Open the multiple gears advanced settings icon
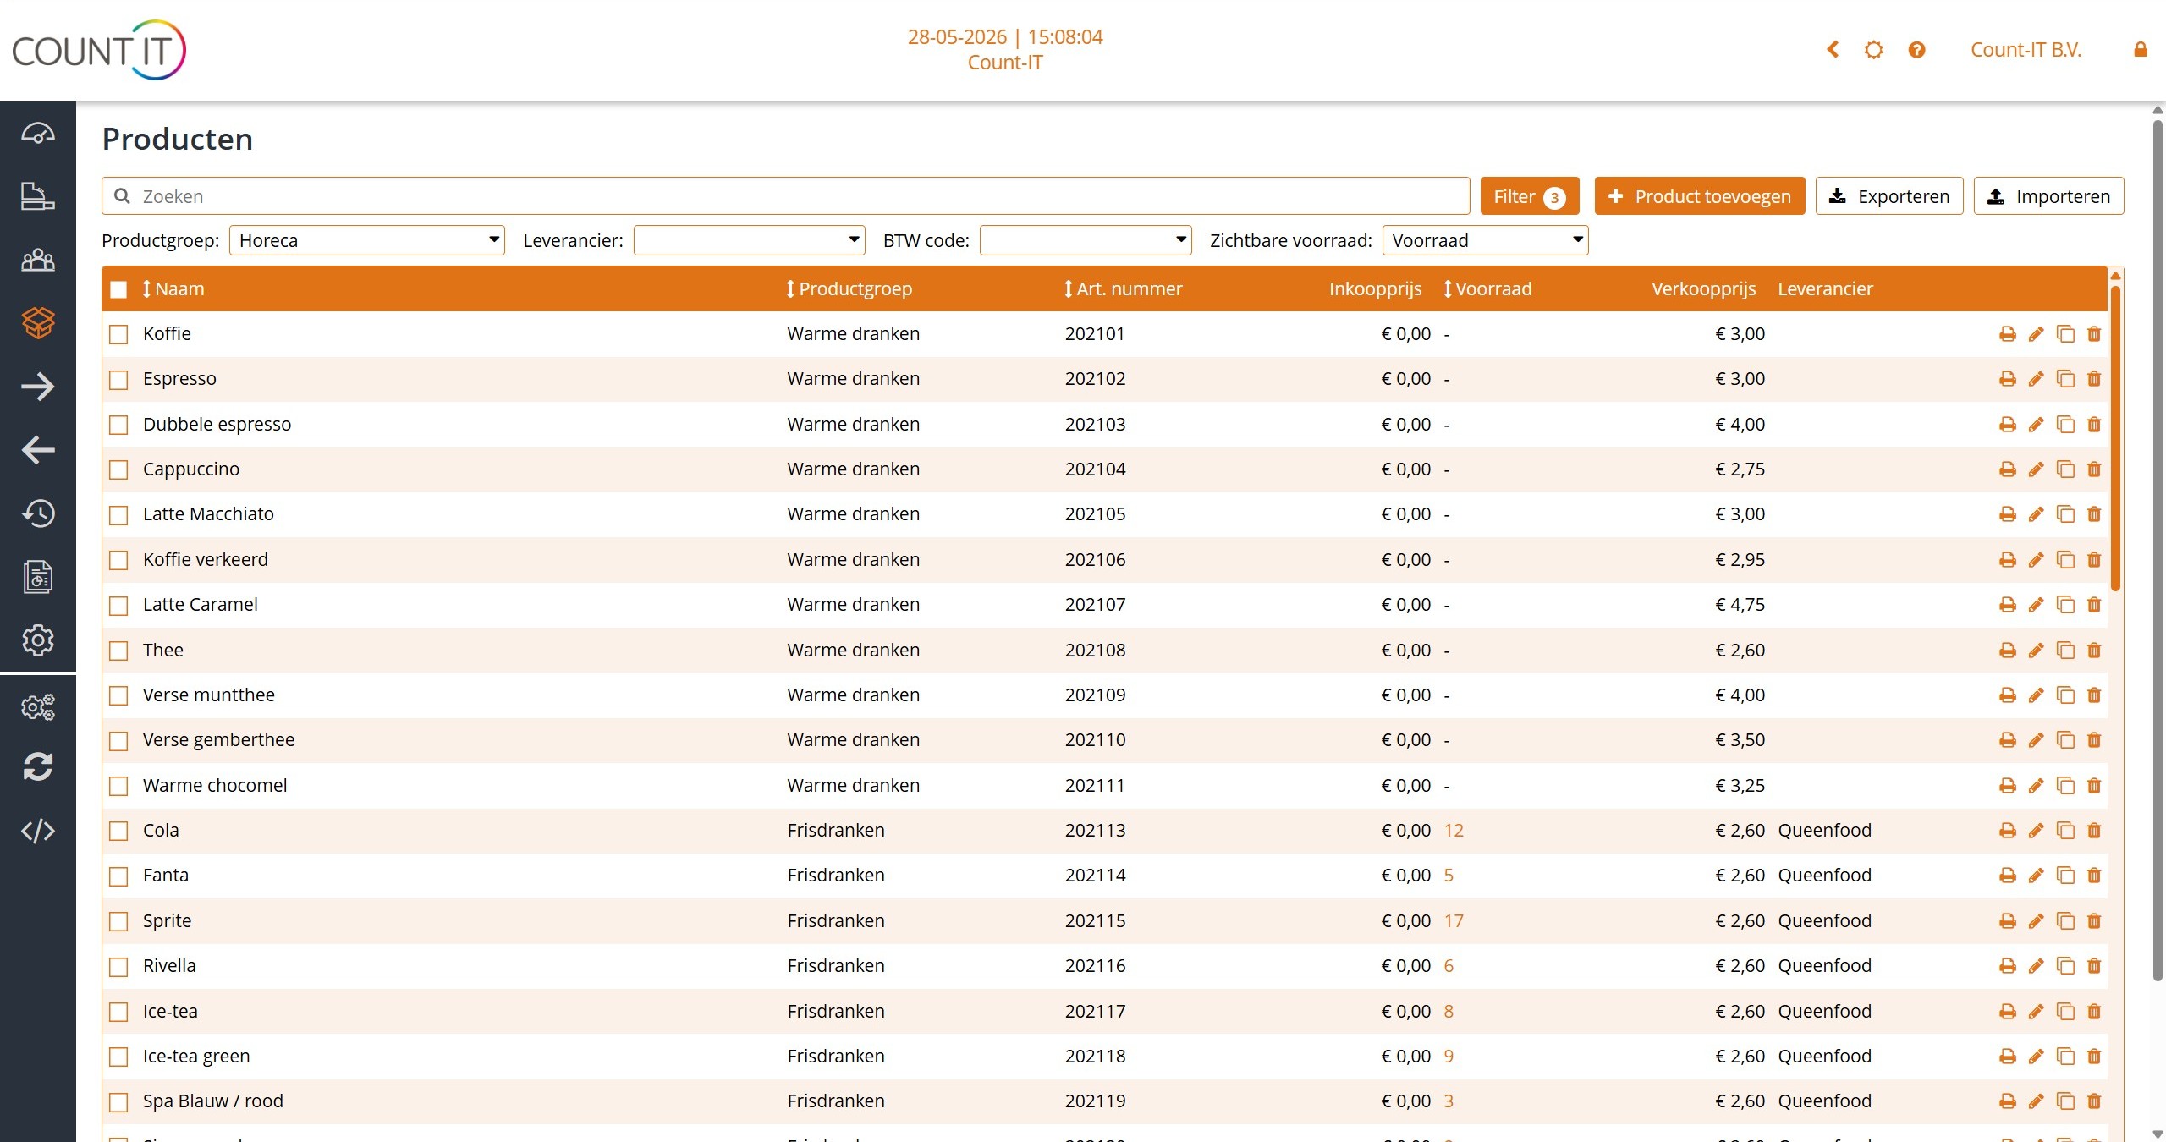The width and height of the screenshot is (2166, 1142). point(38,706)
